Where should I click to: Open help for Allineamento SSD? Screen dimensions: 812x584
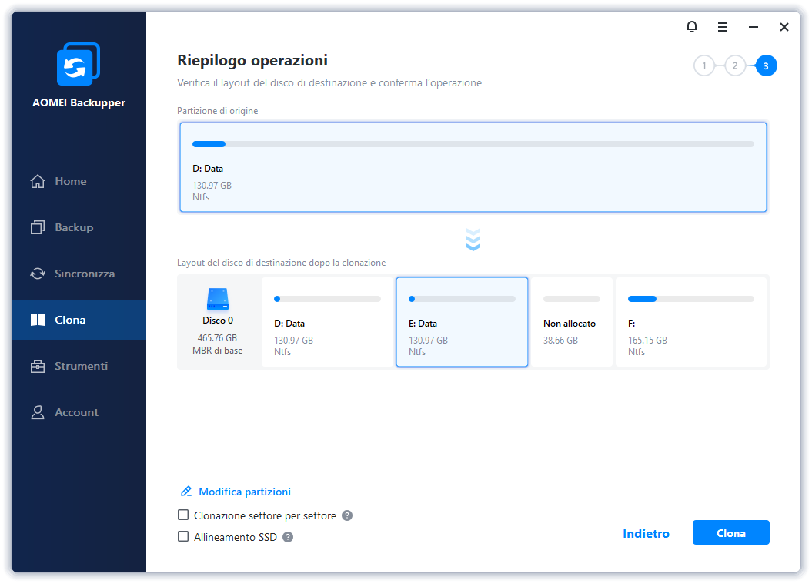[x=288, y=537]
